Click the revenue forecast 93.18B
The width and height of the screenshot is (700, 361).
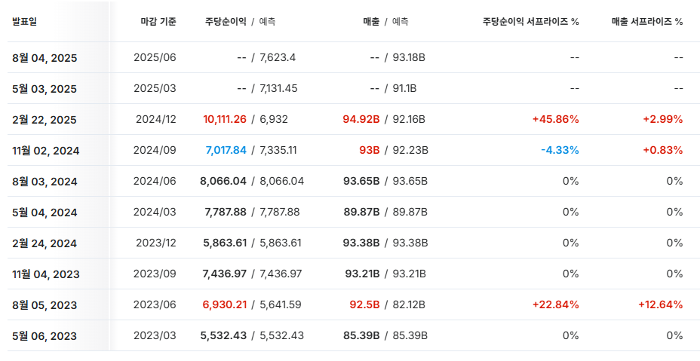coord(409,57)
